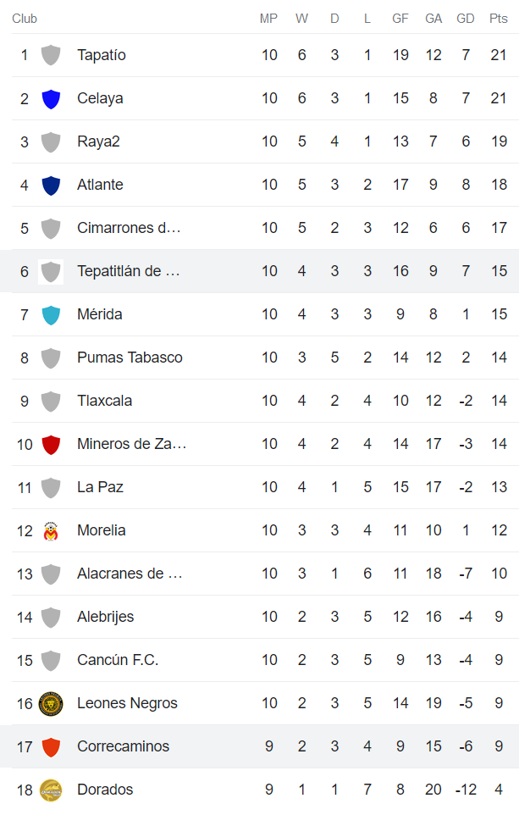Click the Tapatío gray placeholder crest

51,55
